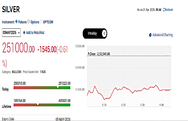Click the 9:30 time axis label
The image size is (188, 121).
click(x=143, y=105)
